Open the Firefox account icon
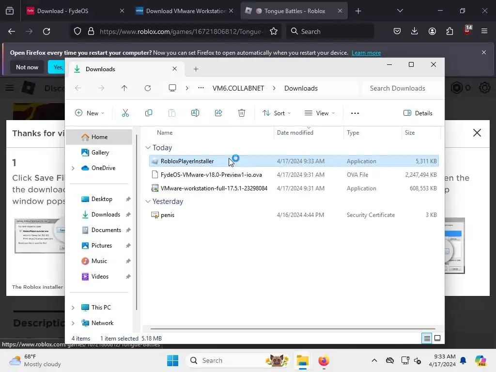Image resolution: width=496 pixels, height=372 pixels. click(432, 31)
